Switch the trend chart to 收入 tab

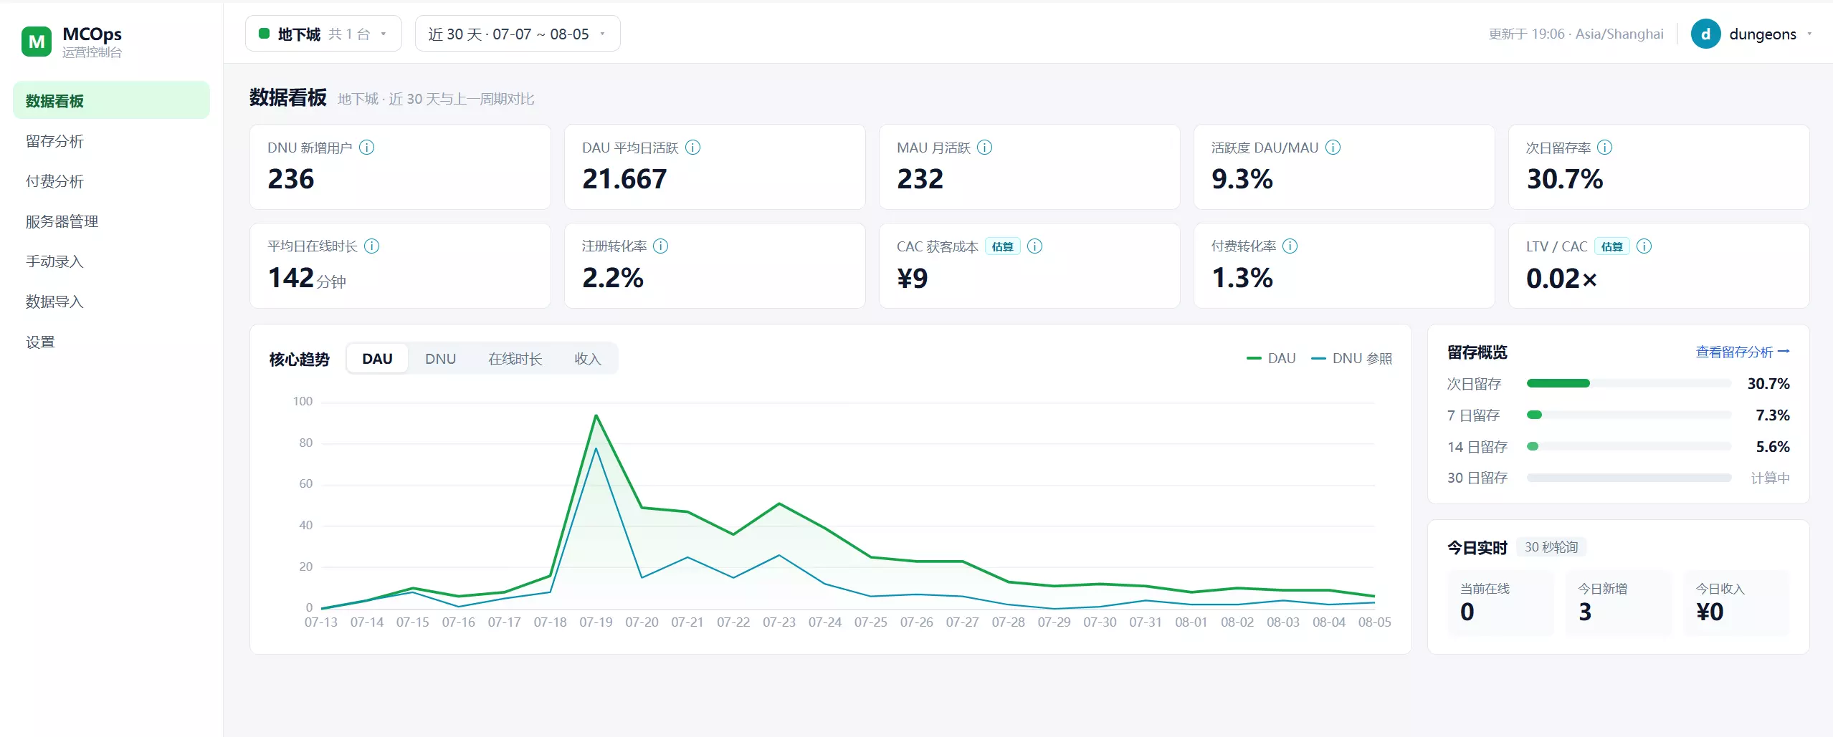pyautogui.click(x=587, y=358)
